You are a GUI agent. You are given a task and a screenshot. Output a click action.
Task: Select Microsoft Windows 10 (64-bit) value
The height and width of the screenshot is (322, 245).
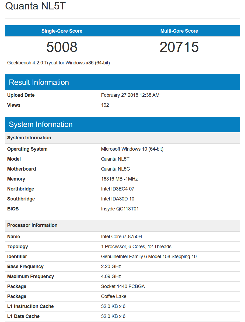[x=132, y=149]
